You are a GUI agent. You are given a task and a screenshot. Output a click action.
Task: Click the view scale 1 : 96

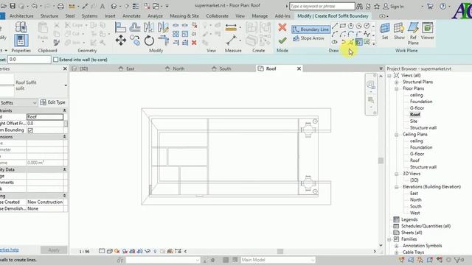click(x=84, y=252)
